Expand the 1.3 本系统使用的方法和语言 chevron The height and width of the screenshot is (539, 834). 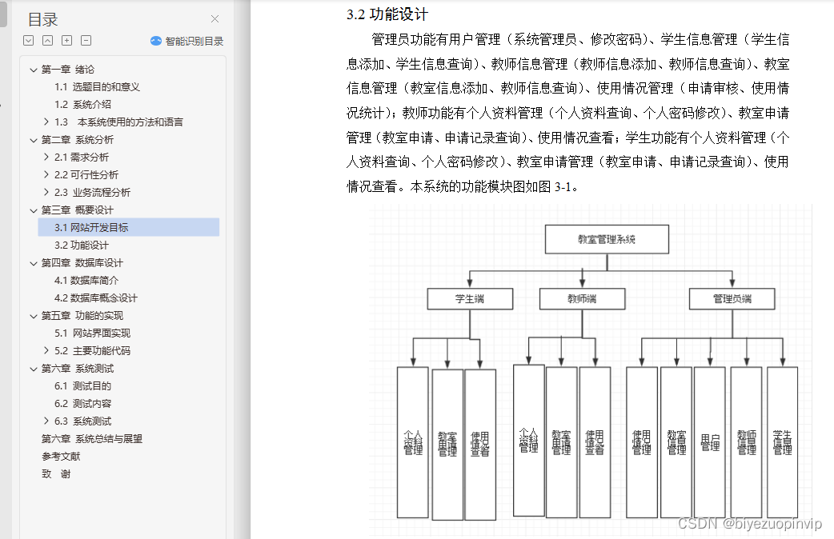click(46, 122)
